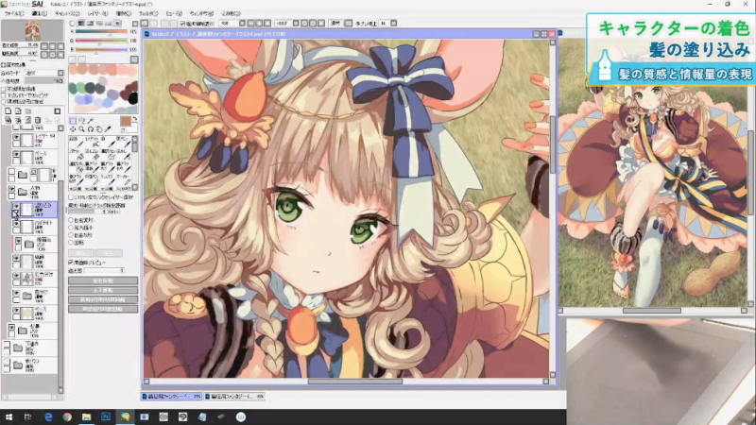Create a new layer folder
This screenshot has height=425, width=756.
[x=27, y=111]
